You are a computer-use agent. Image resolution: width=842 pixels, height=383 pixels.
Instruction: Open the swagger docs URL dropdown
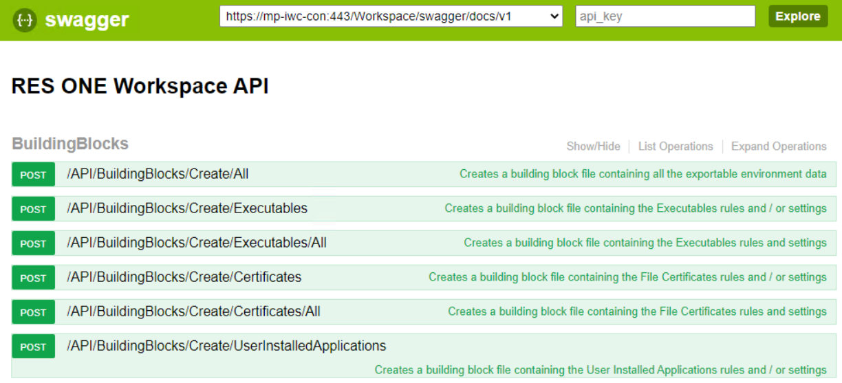(391, 17)
